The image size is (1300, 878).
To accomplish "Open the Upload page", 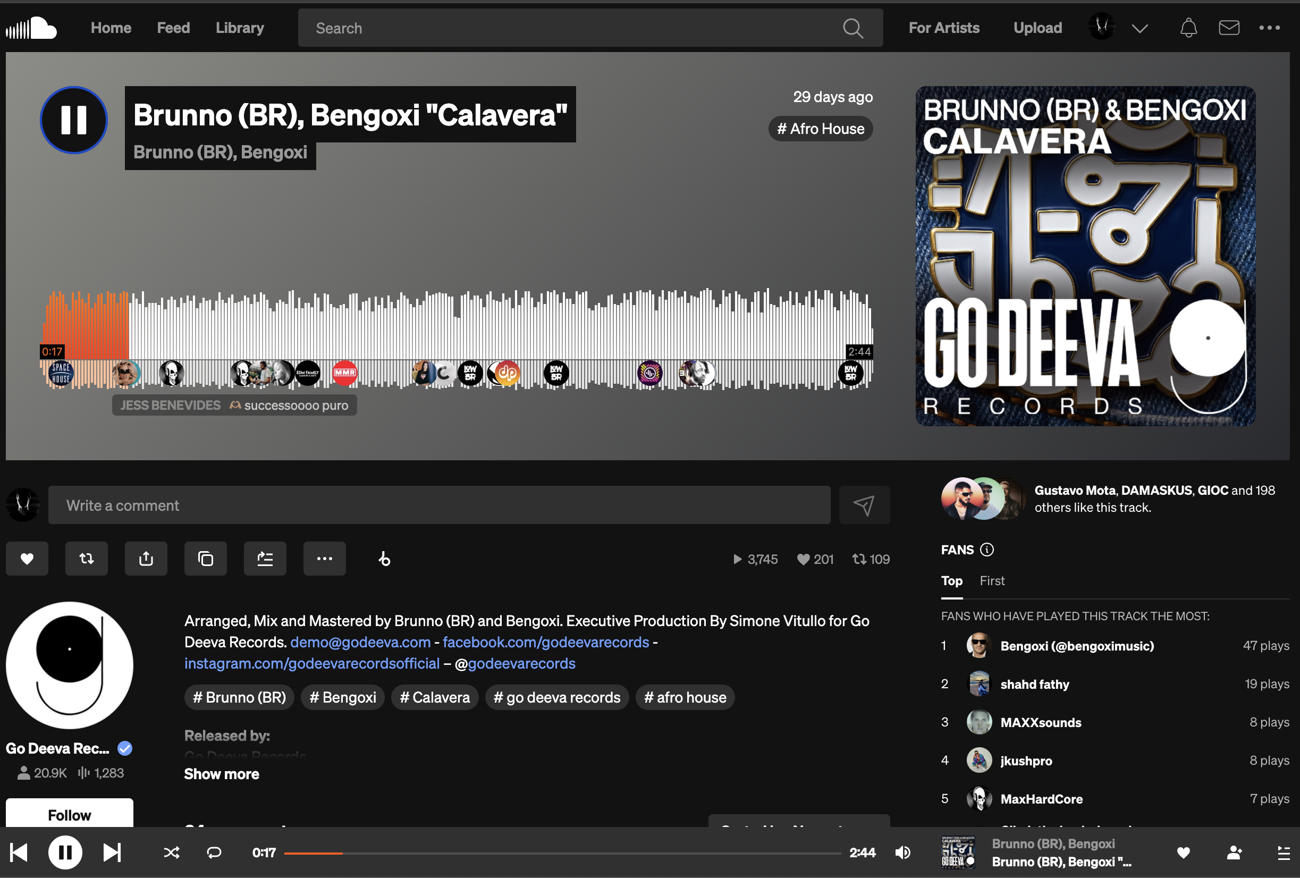I will tap(1037, 28).
